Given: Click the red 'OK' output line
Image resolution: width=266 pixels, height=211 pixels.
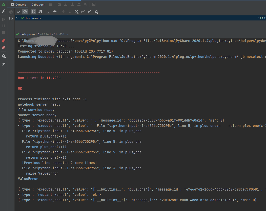Looking at the screenshot, I should pyautogui.click(x=20, y=88).
